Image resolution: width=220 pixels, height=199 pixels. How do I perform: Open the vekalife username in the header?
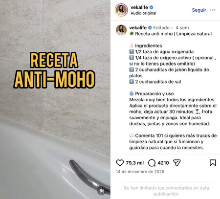point(139,7)
